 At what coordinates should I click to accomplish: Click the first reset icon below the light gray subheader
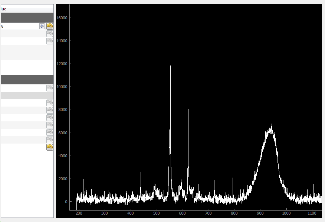tap(50, 103)
